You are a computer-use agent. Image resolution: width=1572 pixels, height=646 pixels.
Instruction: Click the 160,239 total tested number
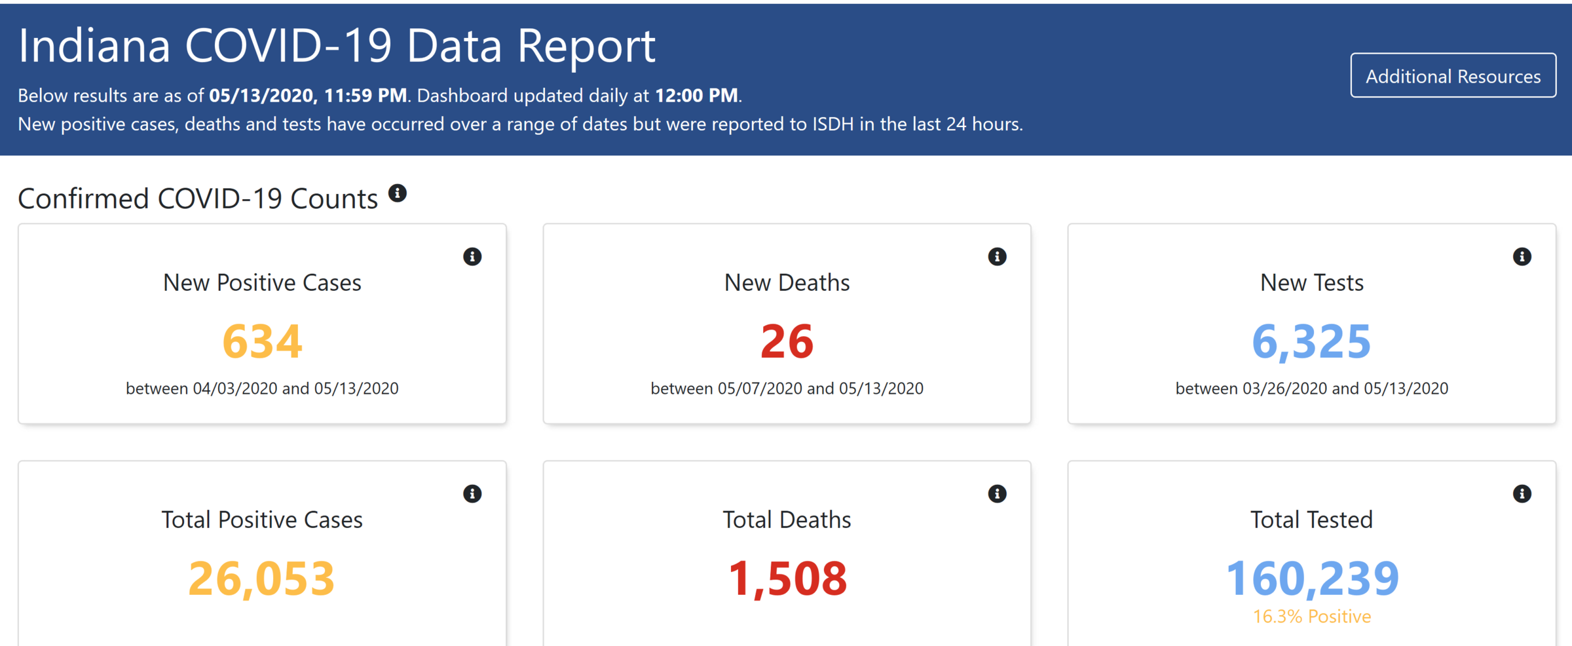coord(1312,579)
